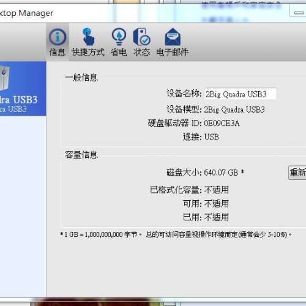Click the disk size value 640.07 GB
This screenshot has height=306, width=306.
coord(221,173)
